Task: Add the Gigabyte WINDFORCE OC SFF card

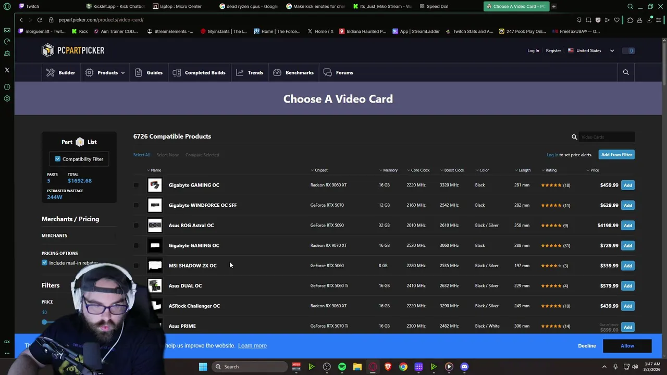Action: [x=628, y=205]
